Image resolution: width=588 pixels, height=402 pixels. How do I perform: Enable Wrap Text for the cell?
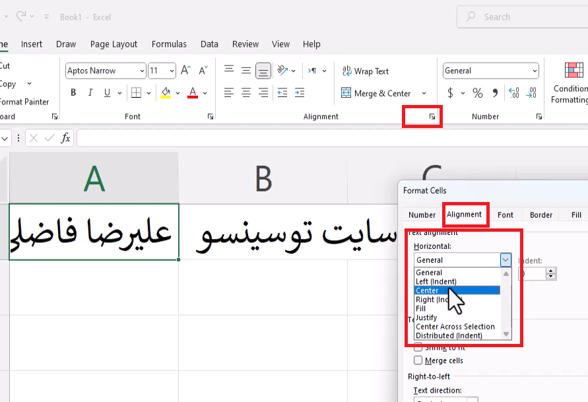(x=365, y=71)
